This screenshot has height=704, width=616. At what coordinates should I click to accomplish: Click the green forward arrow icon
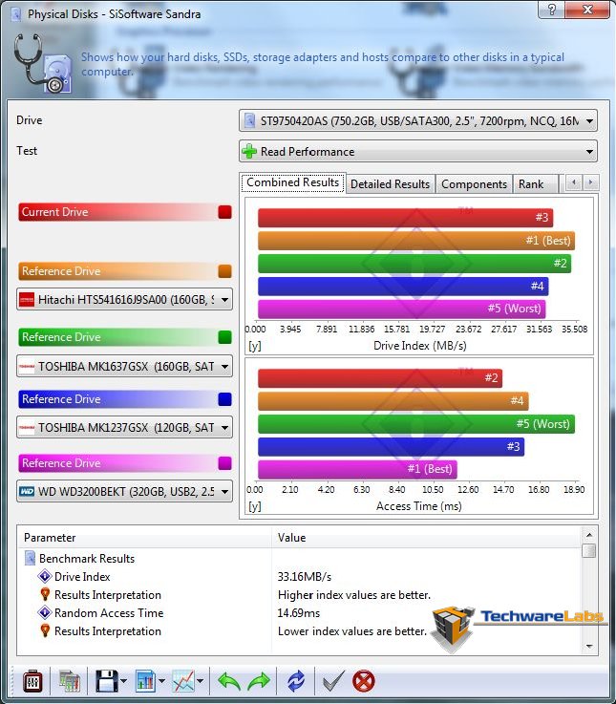[x=259, y=681]
